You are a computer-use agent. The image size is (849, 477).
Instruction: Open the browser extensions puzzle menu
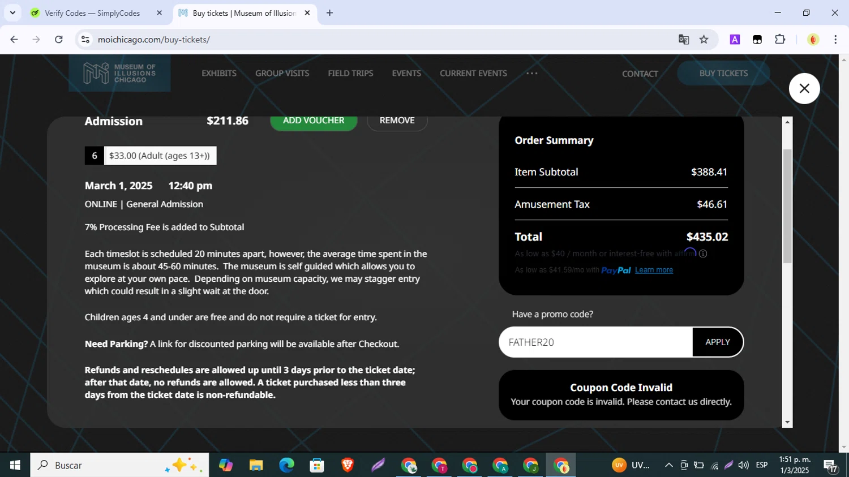click(780, 40)
